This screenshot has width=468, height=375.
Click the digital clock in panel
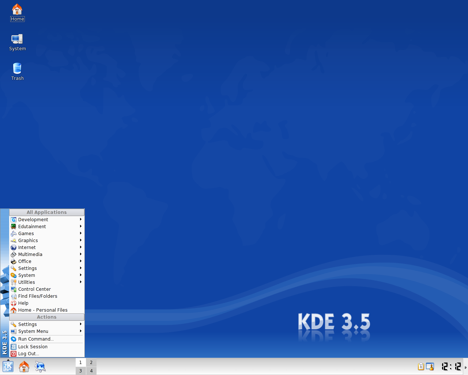[x=451, y=367]
